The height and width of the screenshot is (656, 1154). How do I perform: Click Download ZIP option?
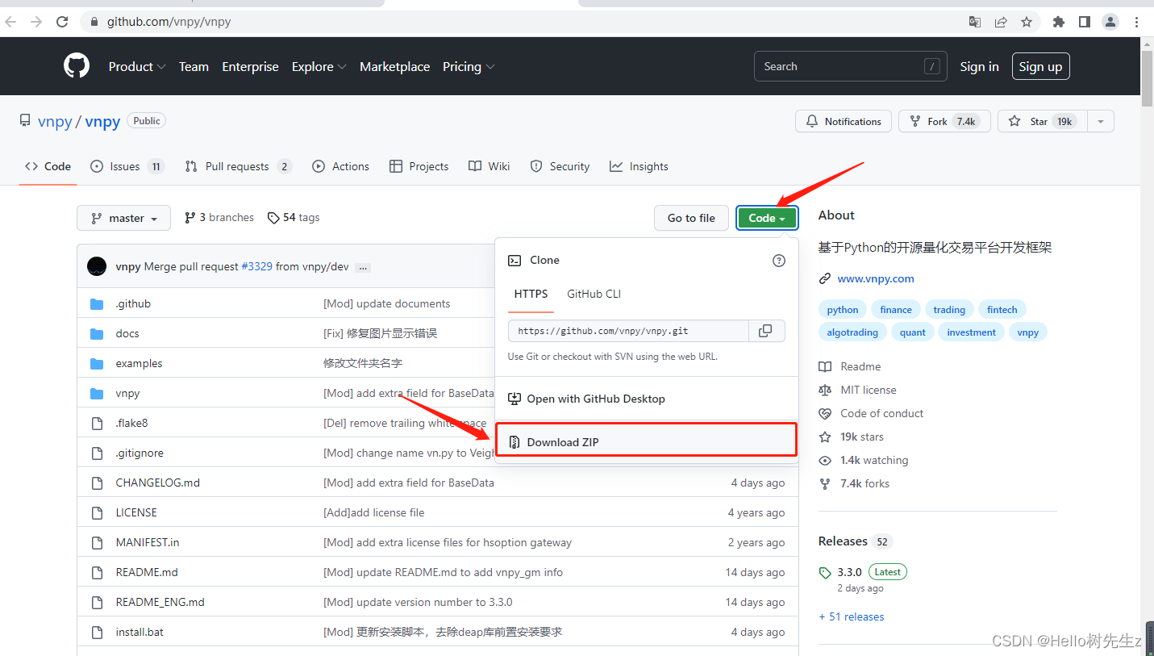point(646,441)
